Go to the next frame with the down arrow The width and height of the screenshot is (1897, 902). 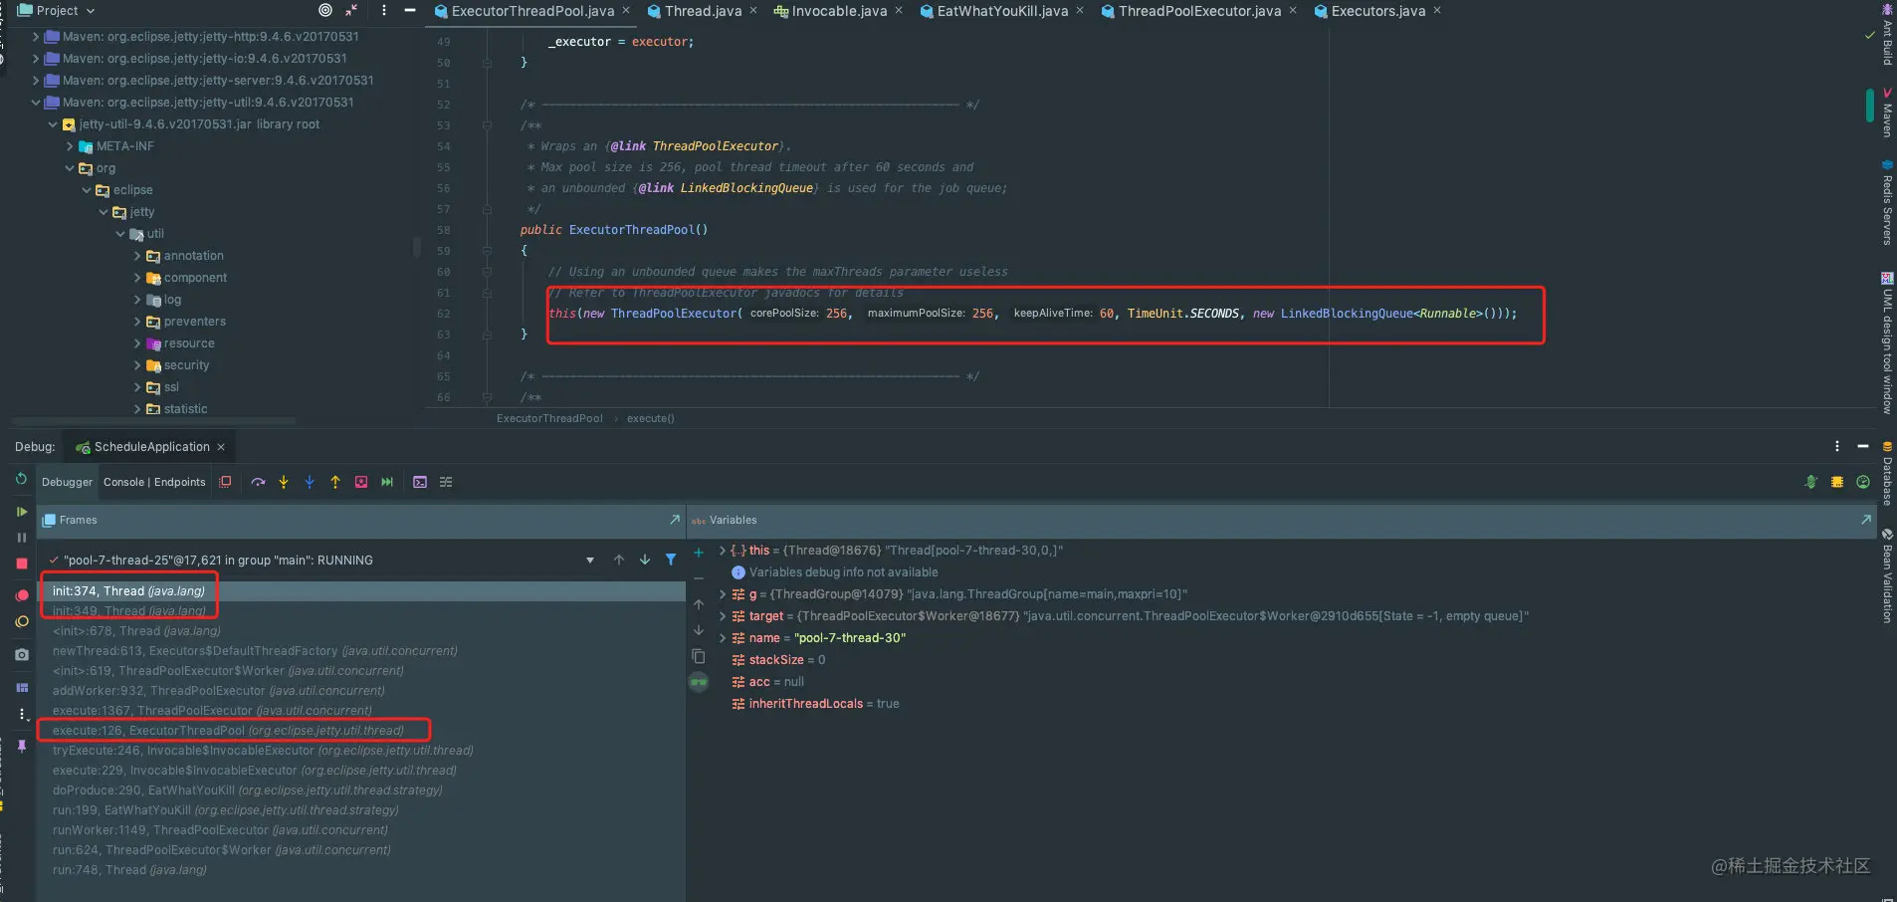(x=645, y=560)
